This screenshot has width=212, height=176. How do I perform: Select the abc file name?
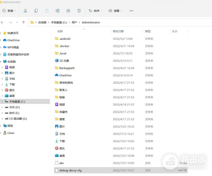point(61,163)
